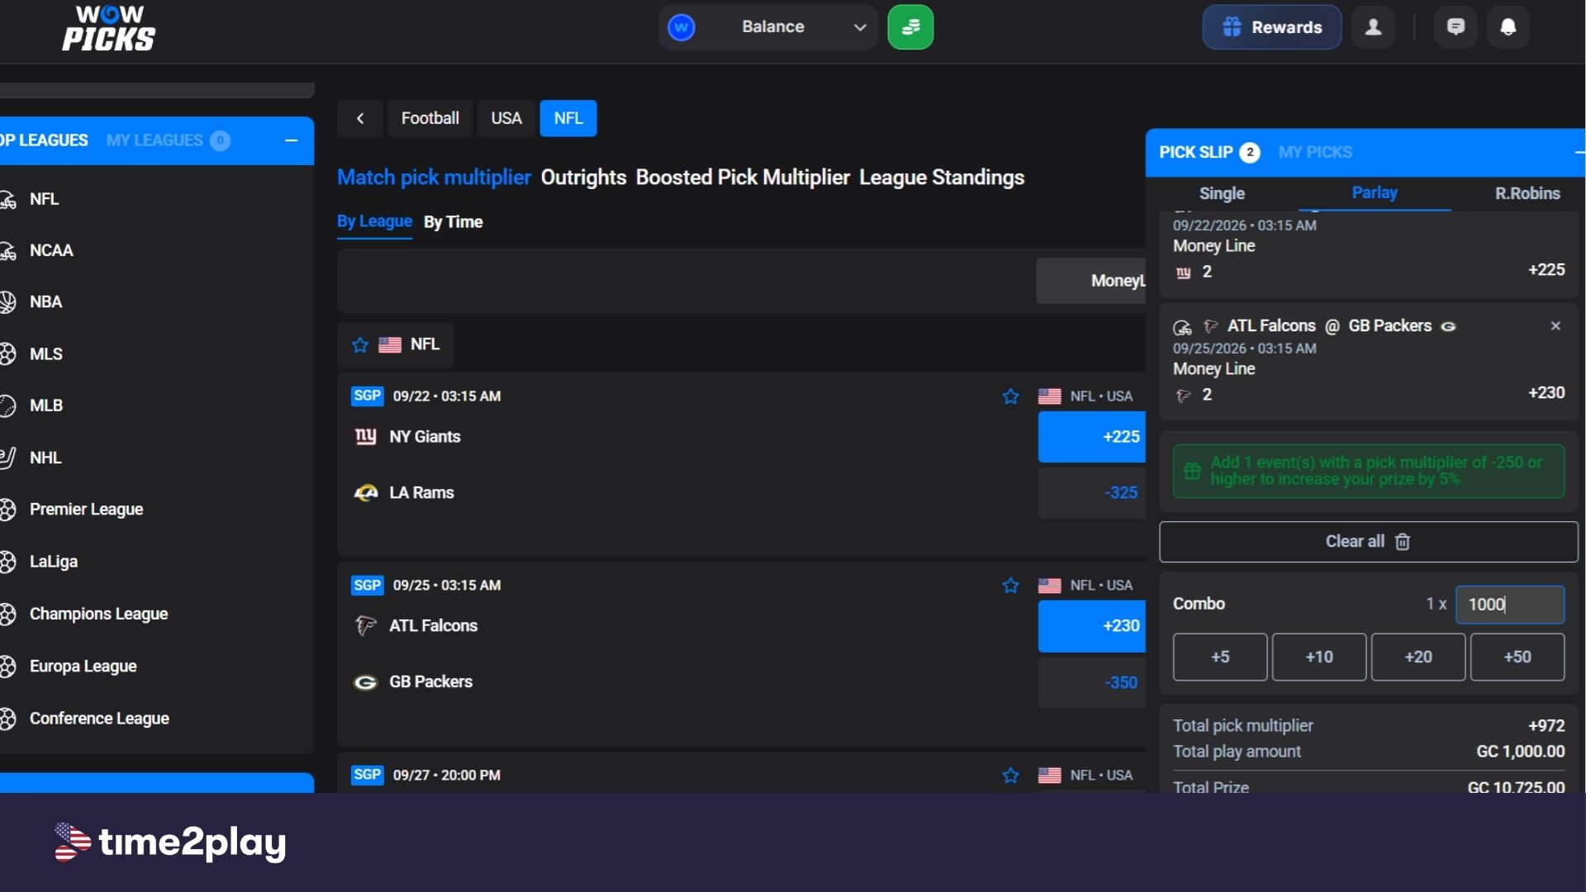Click the Premier League soccer ball icon

click(7, 510)
